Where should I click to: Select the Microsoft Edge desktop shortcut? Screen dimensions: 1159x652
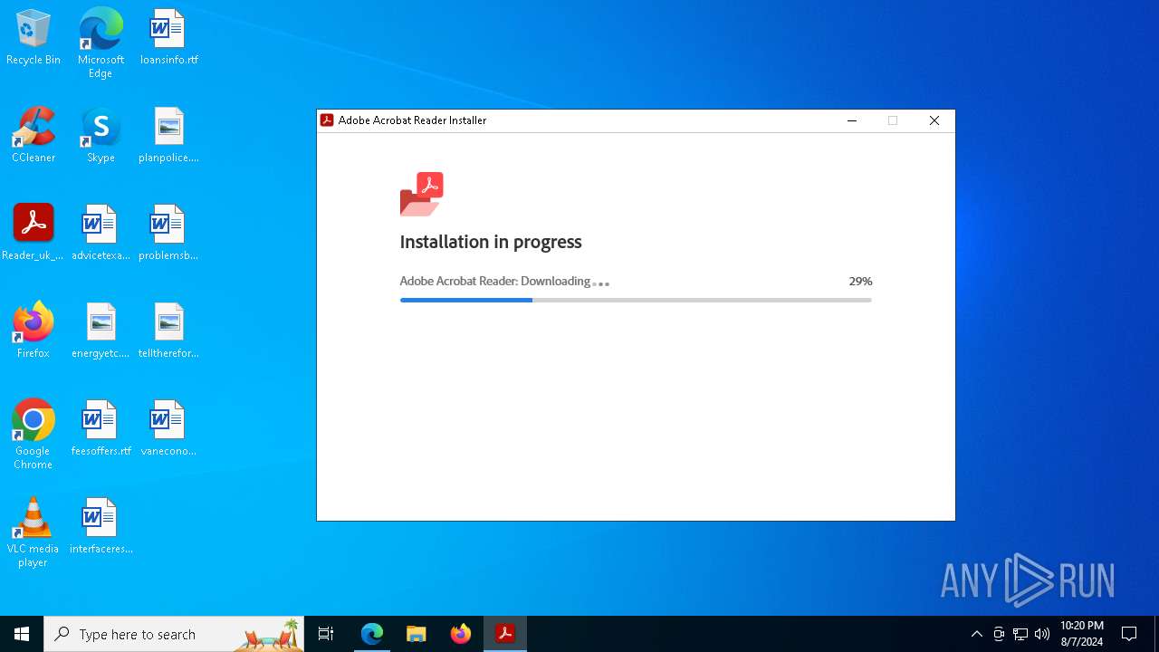[101, 43]
